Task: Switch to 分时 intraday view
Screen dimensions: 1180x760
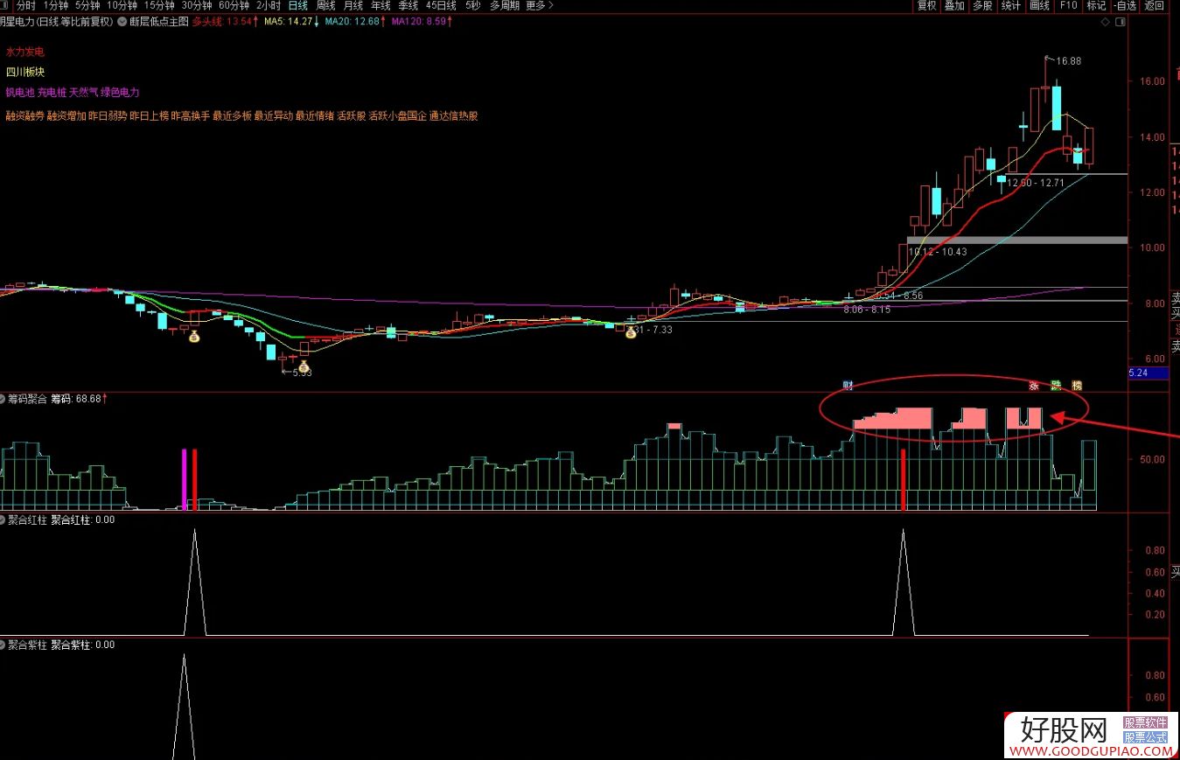Action: (26, 5)
